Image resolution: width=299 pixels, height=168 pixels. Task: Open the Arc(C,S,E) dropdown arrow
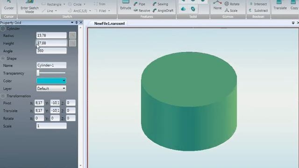click(x=90, y=11)
